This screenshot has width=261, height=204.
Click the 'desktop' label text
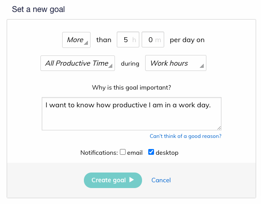(x=167, y=153)
